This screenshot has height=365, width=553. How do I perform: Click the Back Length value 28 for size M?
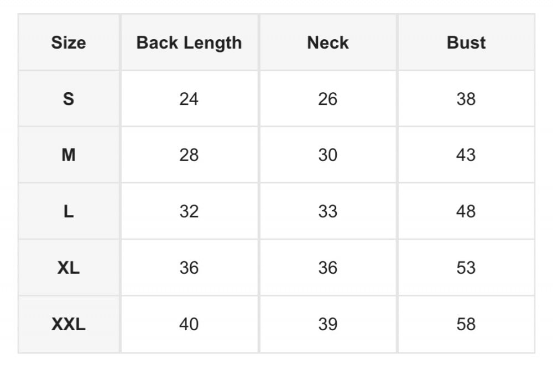coord(189,155)
